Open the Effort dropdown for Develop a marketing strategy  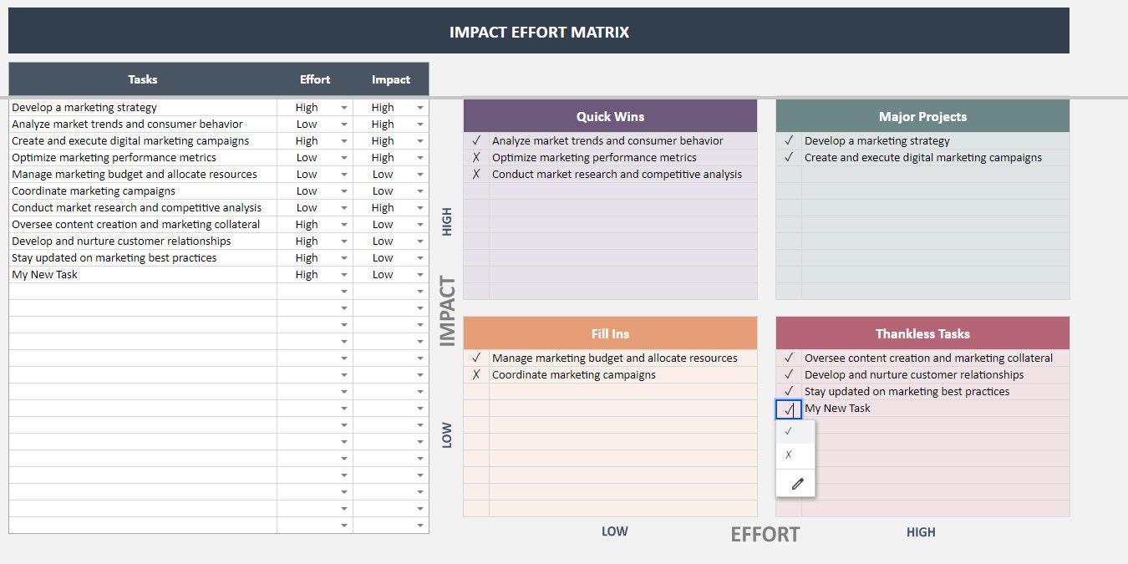click(343, 107)
